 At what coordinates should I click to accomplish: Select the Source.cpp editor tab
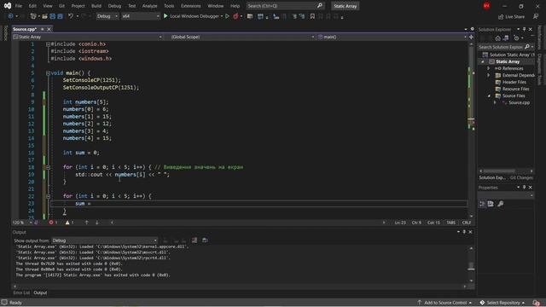[x=25, y=29]
